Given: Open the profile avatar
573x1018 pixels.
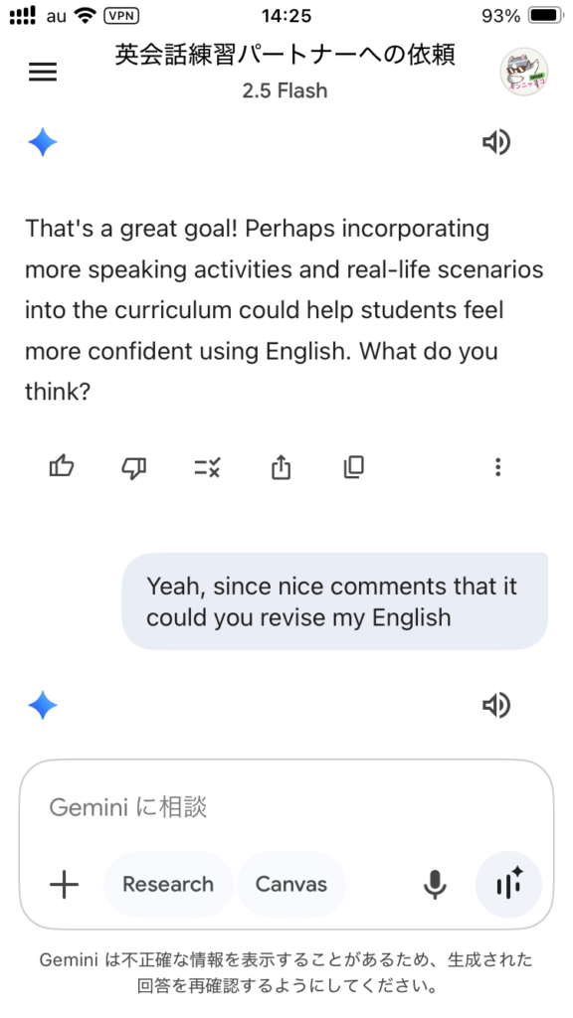Looking at the screenshot, I should click(523, 72).
